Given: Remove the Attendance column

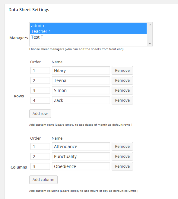Looking at the screenshot, I should pyautogui.click(x=122, y=146).
